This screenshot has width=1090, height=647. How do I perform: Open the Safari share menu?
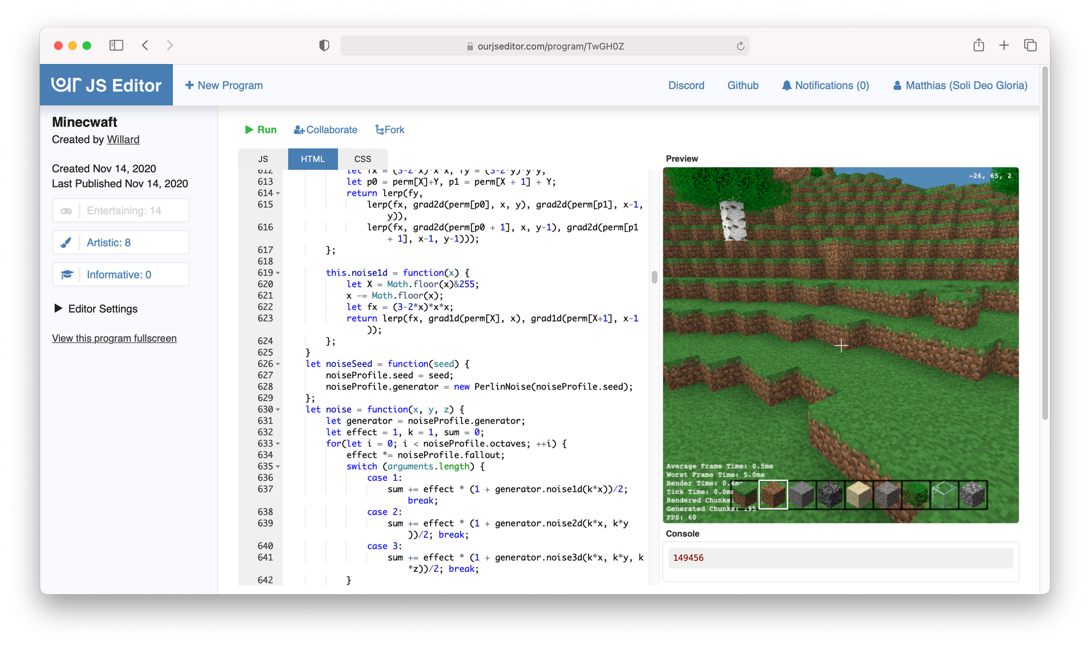click(x=979, y=45)
